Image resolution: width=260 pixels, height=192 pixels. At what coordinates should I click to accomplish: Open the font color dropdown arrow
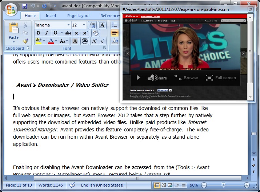pos(56,41)
